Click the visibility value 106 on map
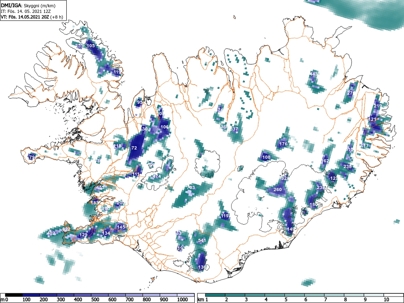Image resolution: width=404 pixels, height=303 pixels. (x=164, y=127)
